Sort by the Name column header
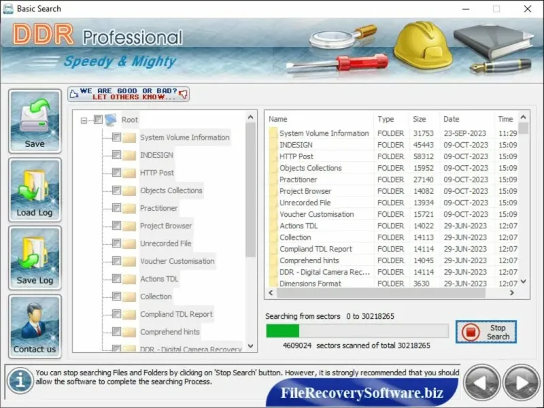Screen dimensions: 544x408 point(320,119)
